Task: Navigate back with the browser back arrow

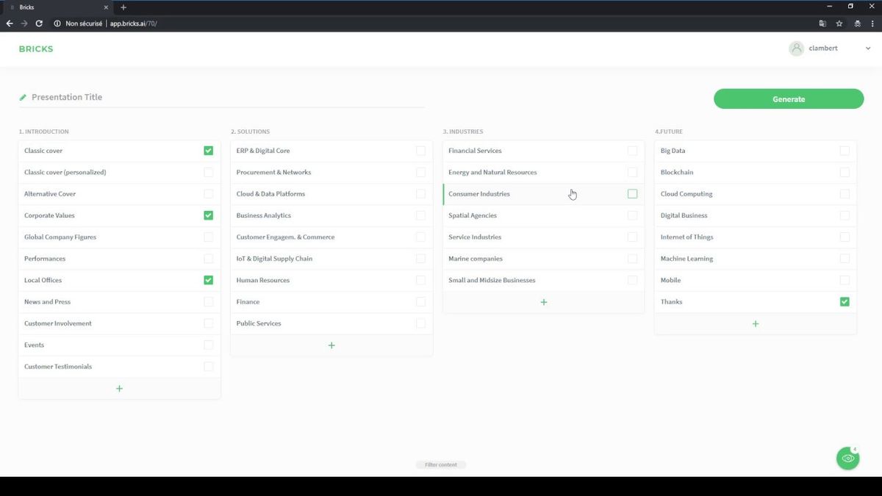Action: click(9, 23)
